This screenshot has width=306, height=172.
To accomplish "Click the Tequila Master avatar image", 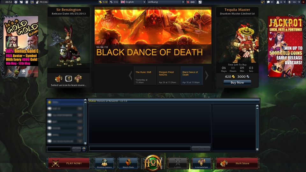I will (237, 40).
